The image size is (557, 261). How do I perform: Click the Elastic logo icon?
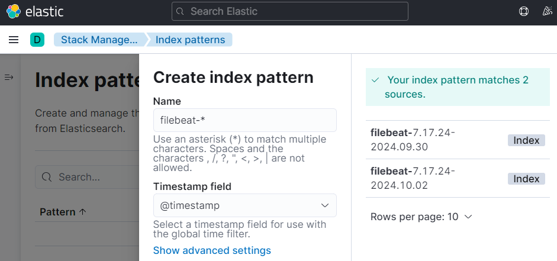[x=13, y=11]
